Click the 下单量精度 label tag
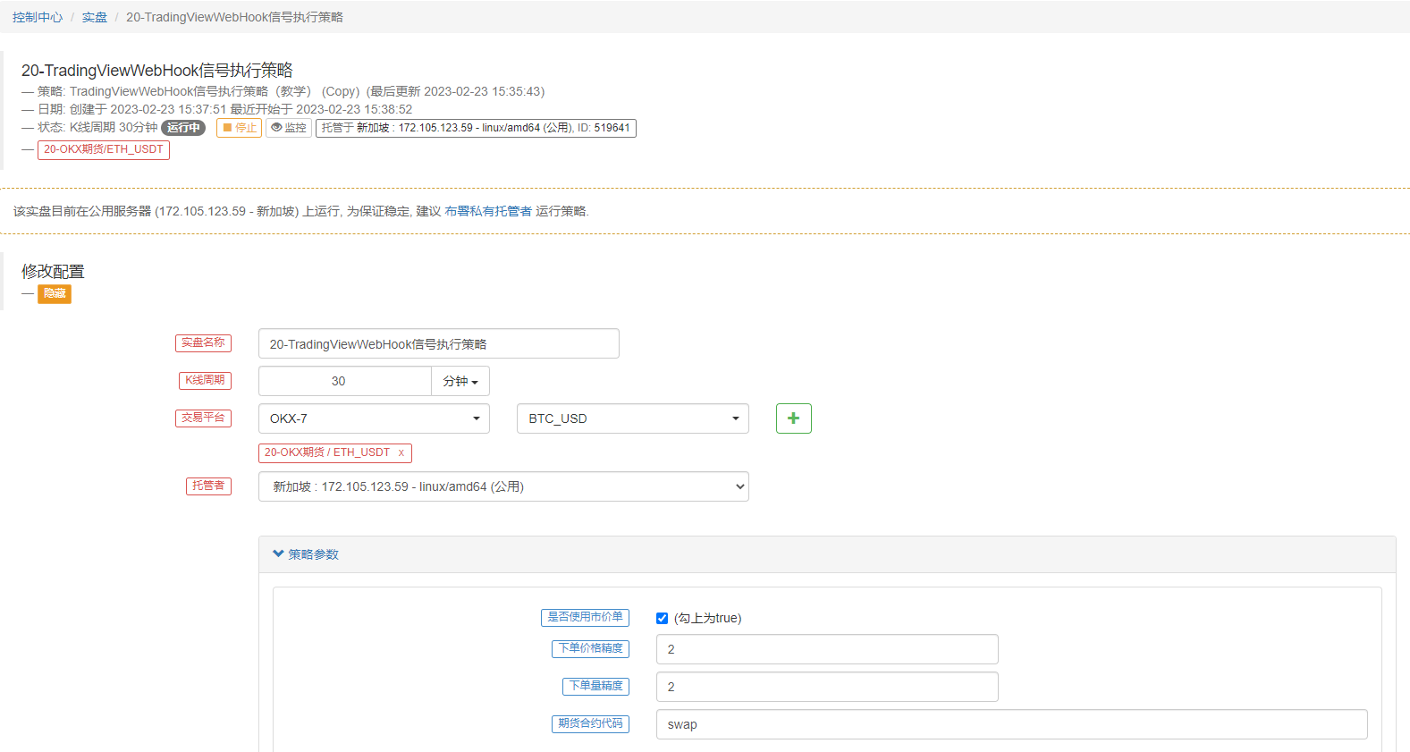The width and height of the screenshot is (1410, 752). 596,687
